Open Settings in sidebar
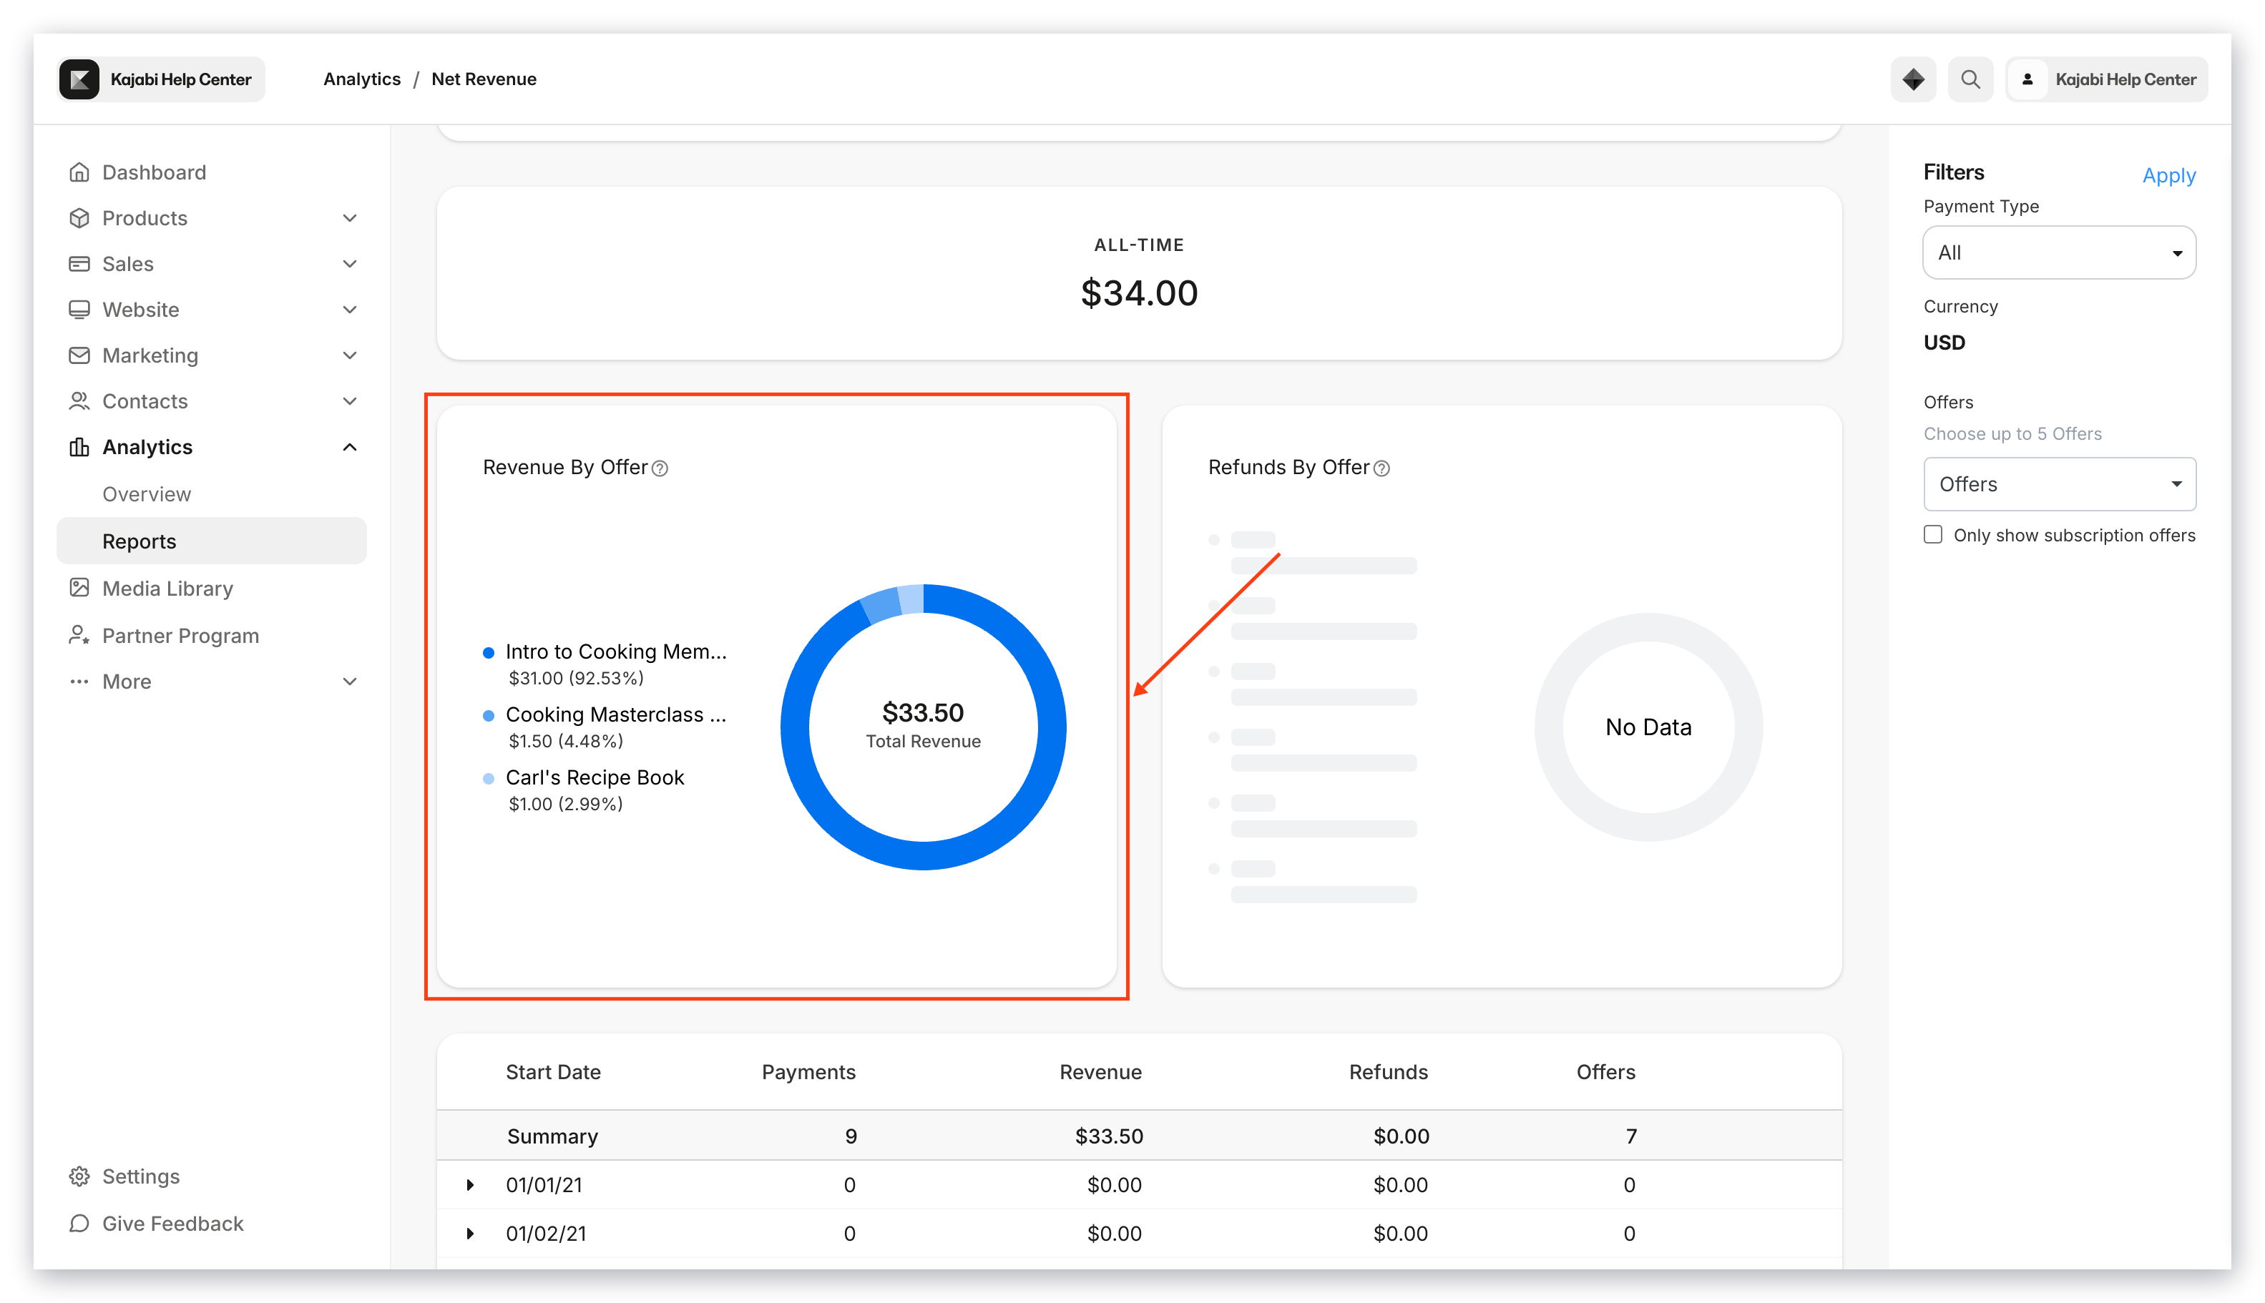Screen dimensions: 2265x1303 pyautogui.click(x=140, y=1176)
